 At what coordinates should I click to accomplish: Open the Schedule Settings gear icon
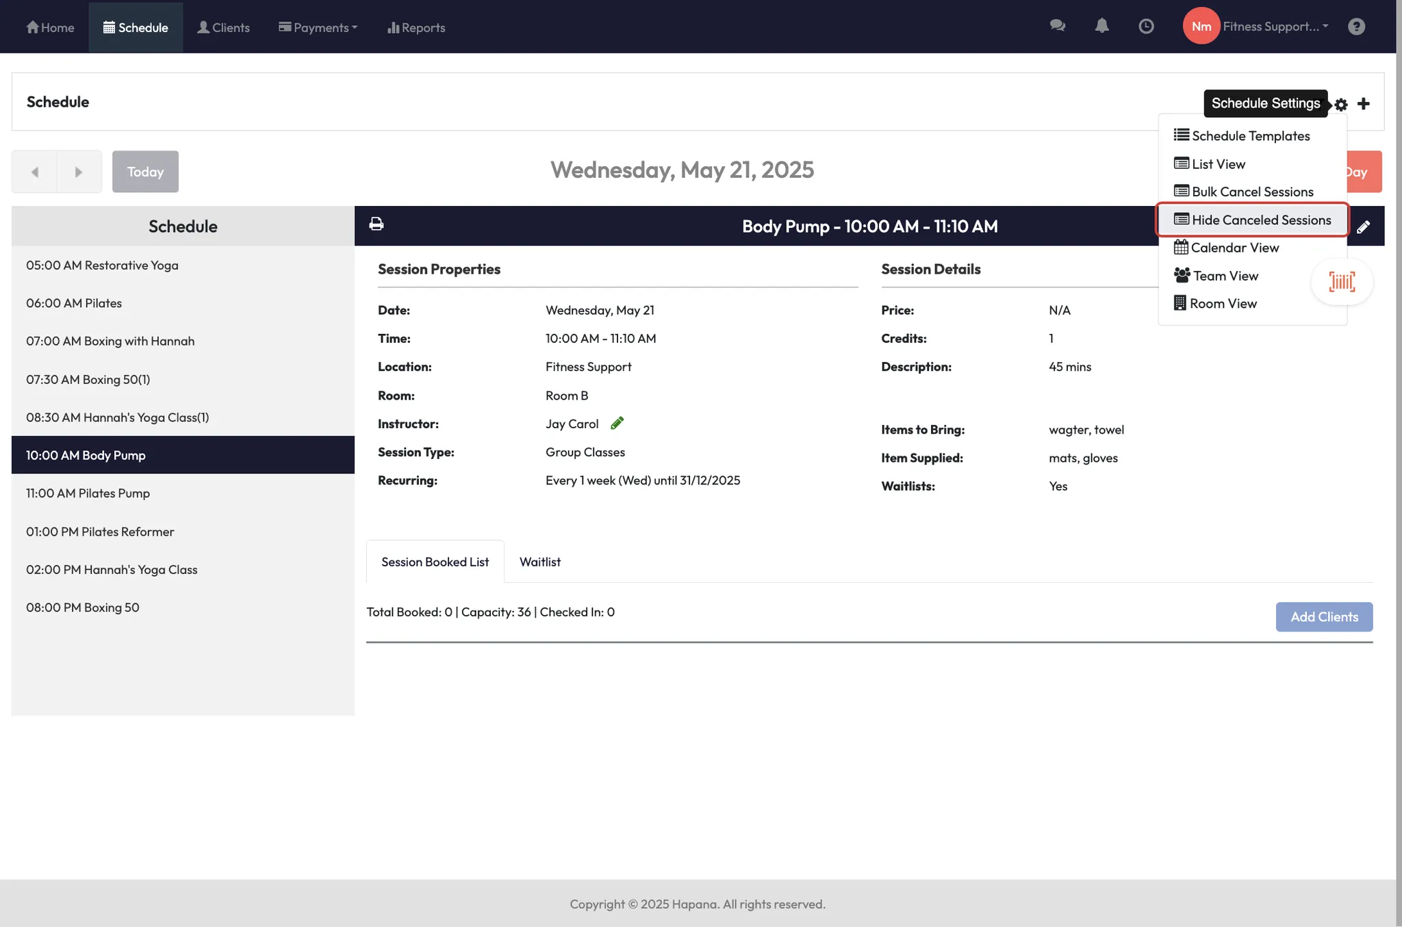[1341, 105]
